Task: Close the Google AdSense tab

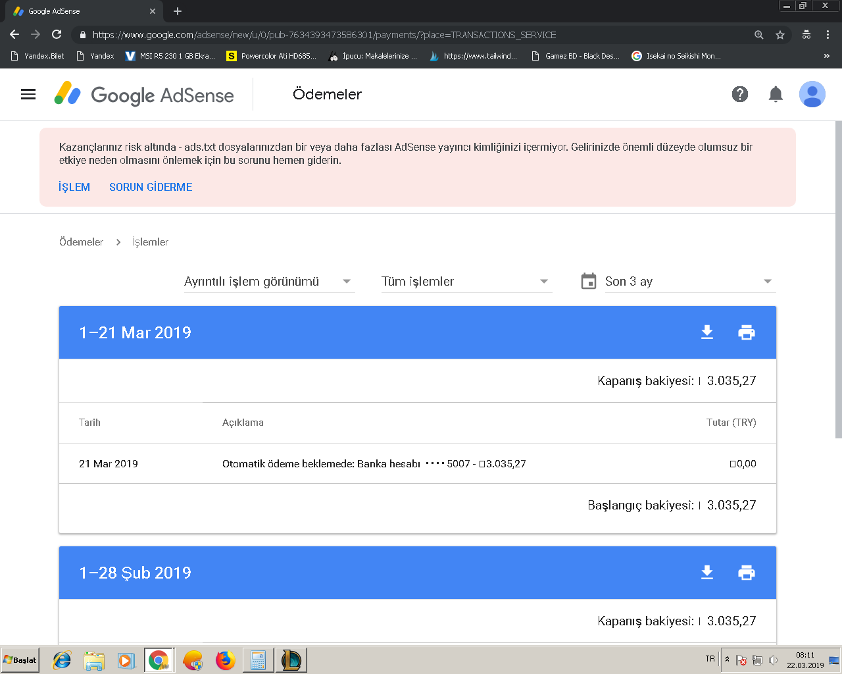Action: [153, 11]
